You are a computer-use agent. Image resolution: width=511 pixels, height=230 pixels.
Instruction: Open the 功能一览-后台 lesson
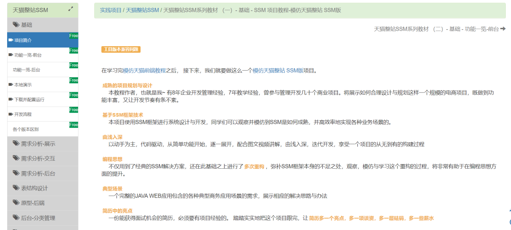[27, 70]
